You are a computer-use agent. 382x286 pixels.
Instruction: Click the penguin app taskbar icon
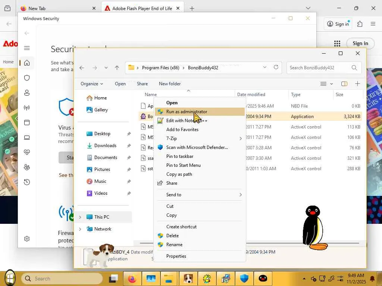click(x=263, y=279)
